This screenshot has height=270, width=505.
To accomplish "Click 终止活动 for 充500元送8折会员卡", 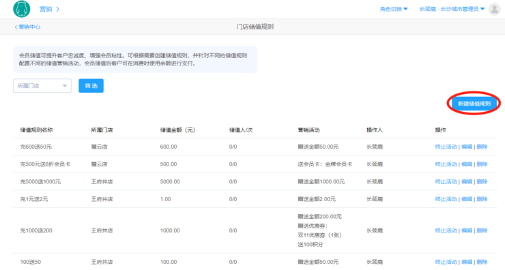I will coord(446,164).
